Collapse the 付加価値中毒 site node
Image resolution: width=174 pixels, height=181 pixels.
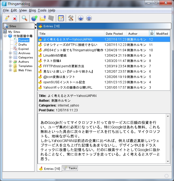pyautogui.click(x=5, y=36)
